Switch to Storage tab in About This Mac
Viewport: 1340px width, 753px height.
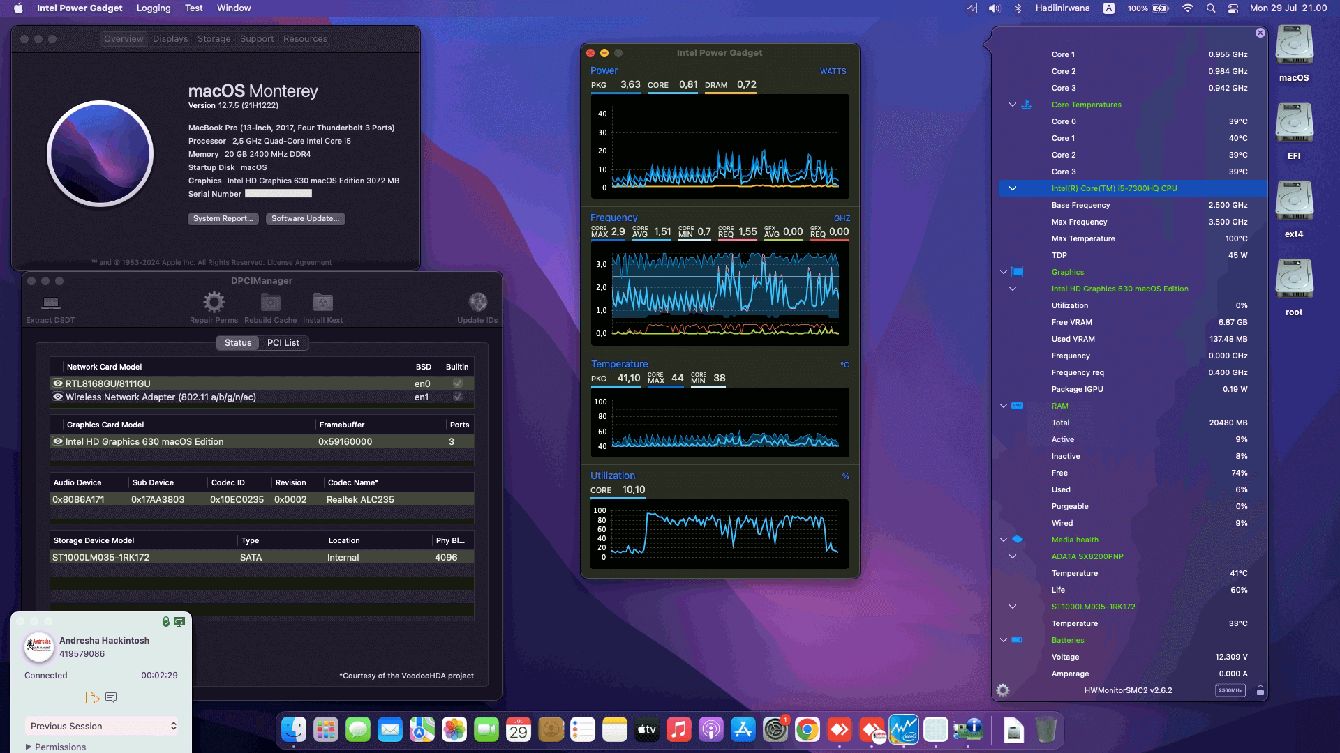click(x=214, y=39)
